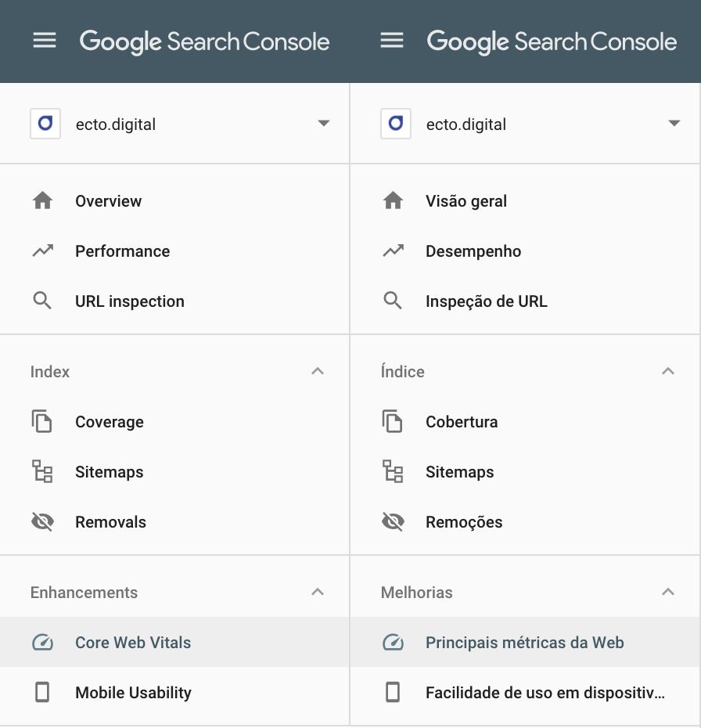Open Sitemaps in the English panel
The width and height of the screenshot is (701, 728).
pyautogui.click(x=109, y=472)
